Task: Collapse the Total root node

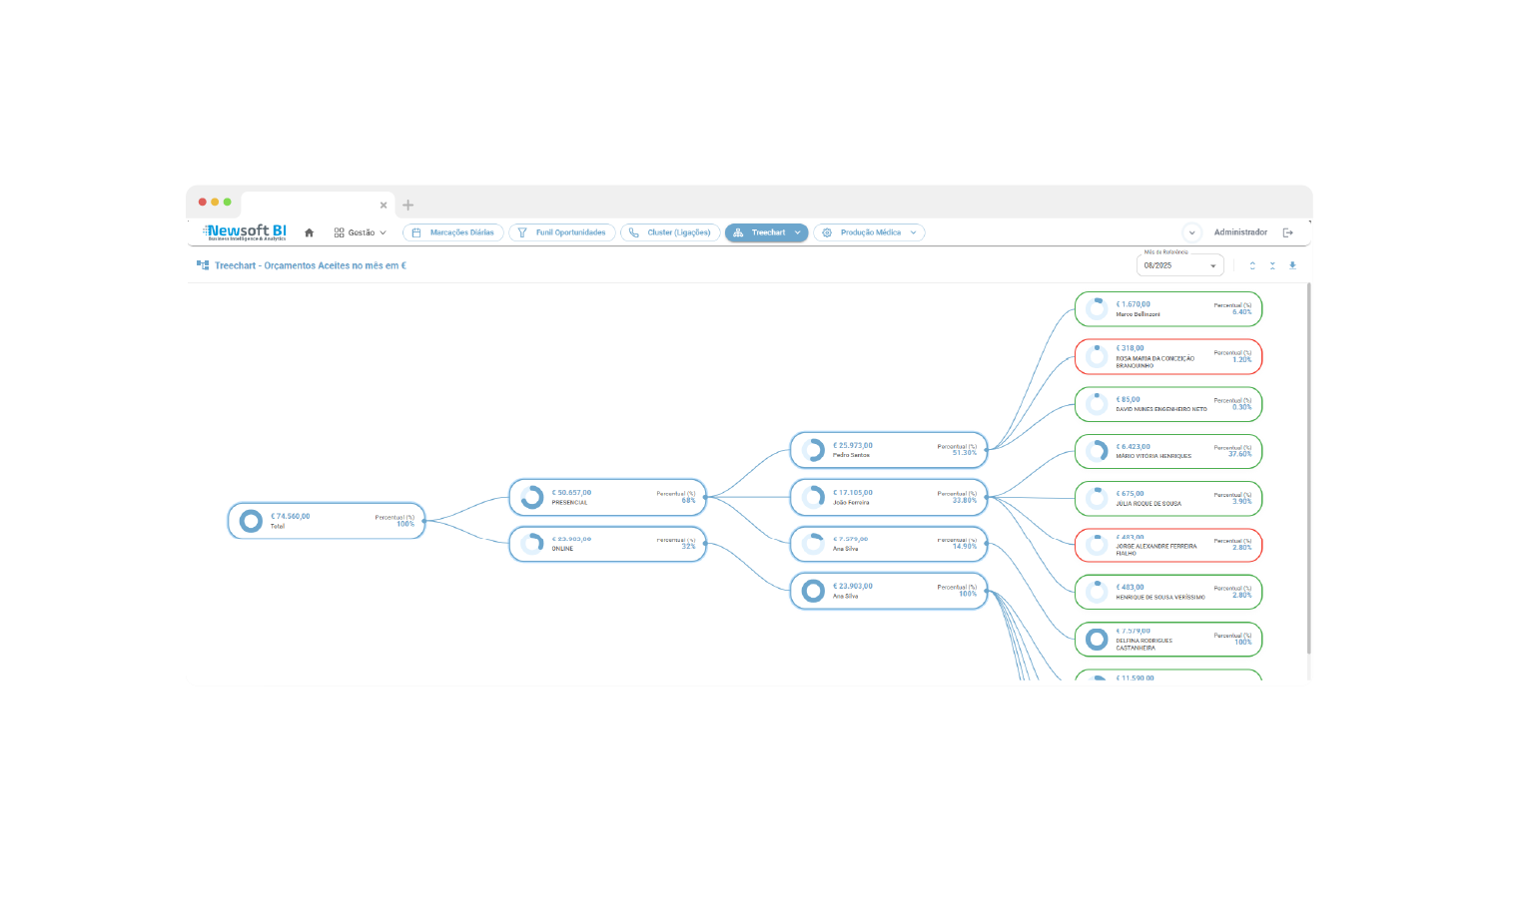Action: (424, 521)
